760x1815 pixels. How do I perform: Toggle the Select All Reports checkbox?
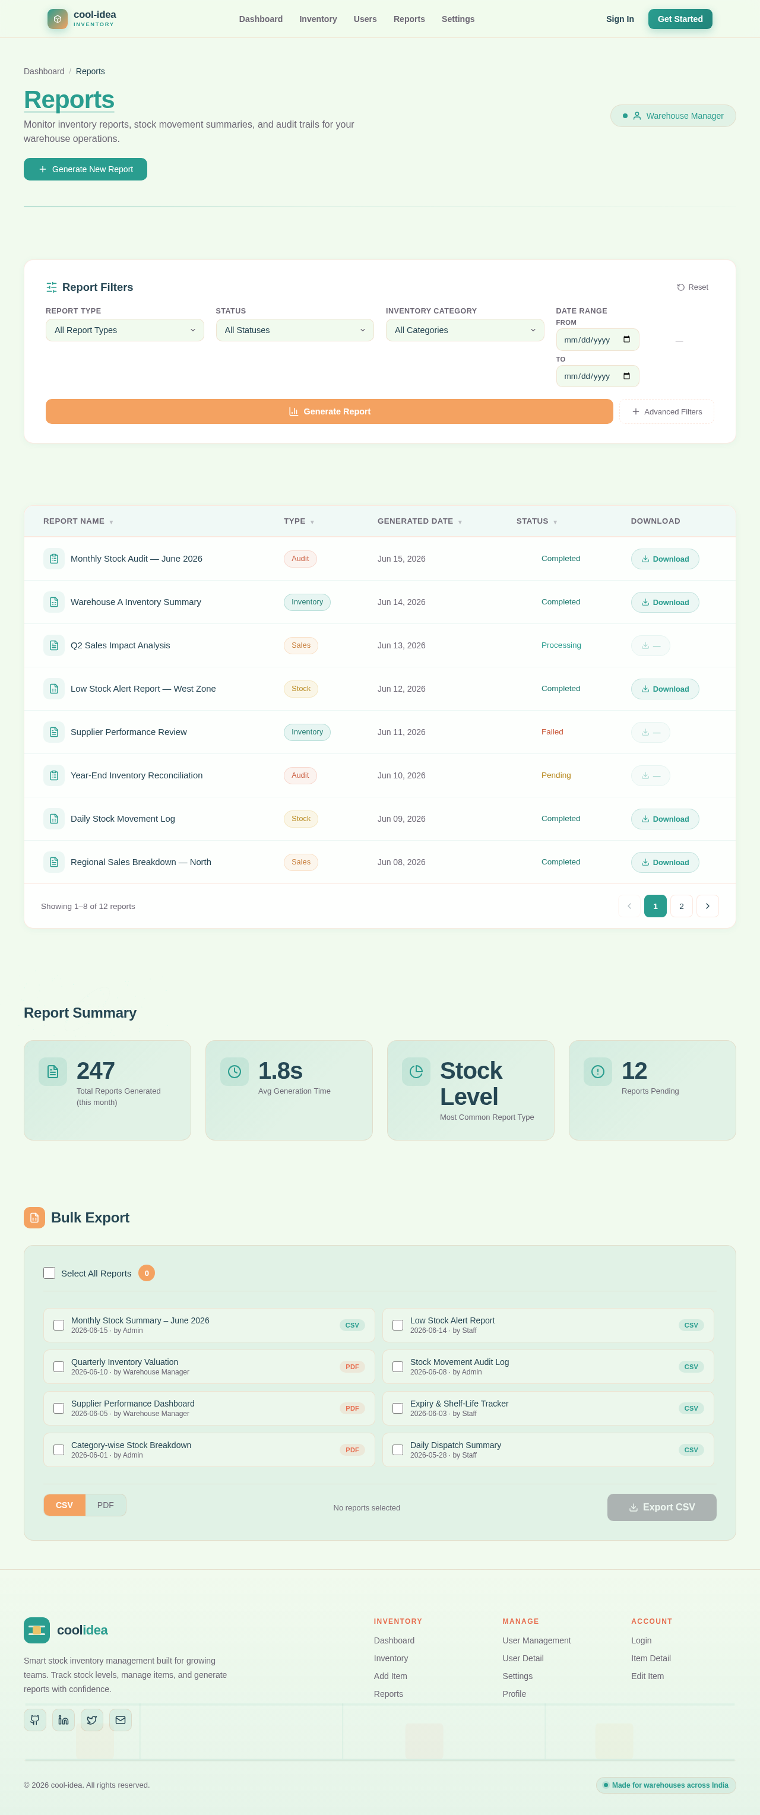49,1273
